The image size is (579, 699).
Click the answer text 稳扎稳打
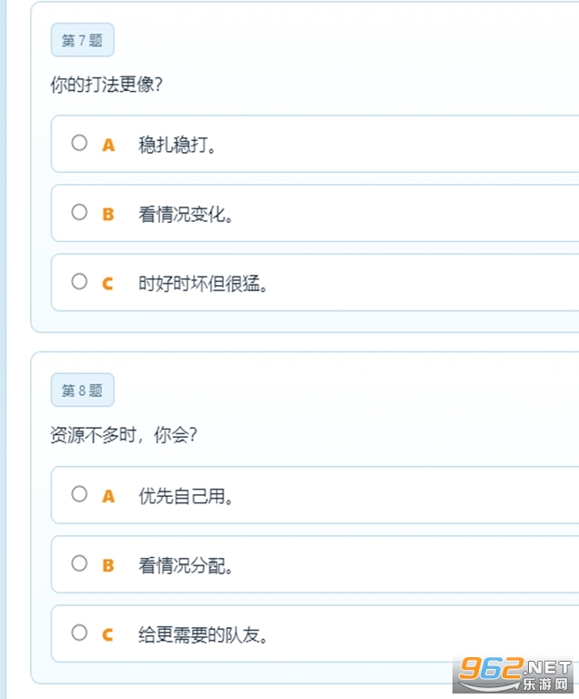(178, 145)
